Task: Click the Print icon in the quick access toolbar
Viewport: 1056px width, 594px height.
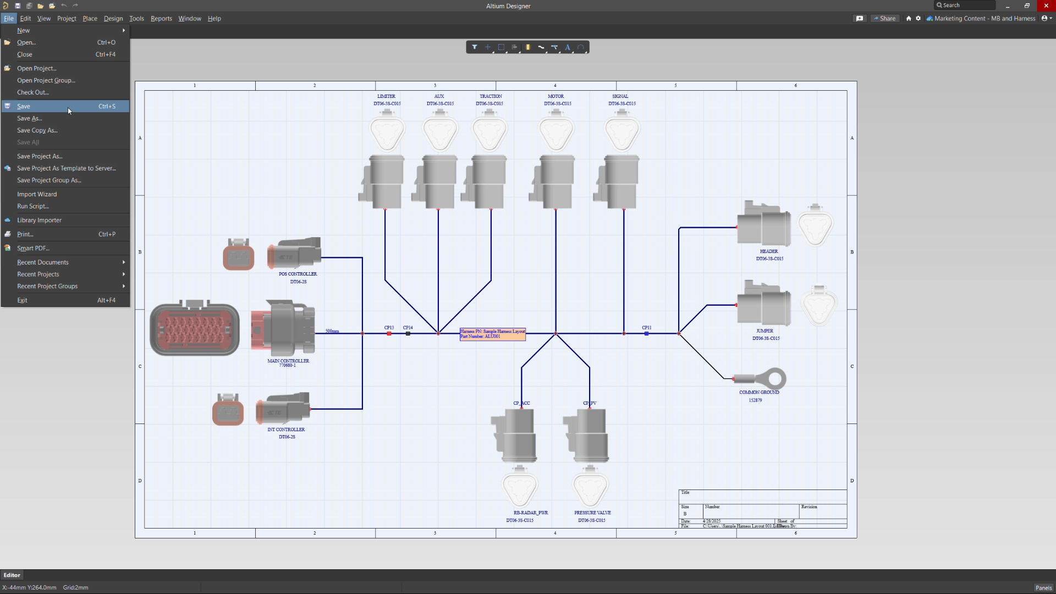Action: [29, 5]
